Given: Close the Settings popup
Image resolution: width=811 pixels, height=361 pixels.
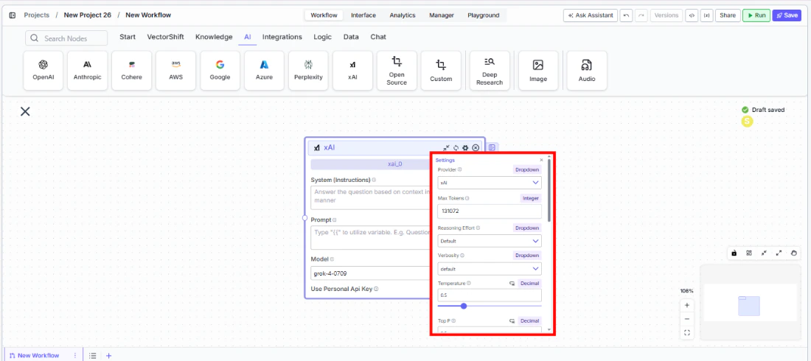Looking at the screenshot, I should pyautogui.click(x=542, y=161).
